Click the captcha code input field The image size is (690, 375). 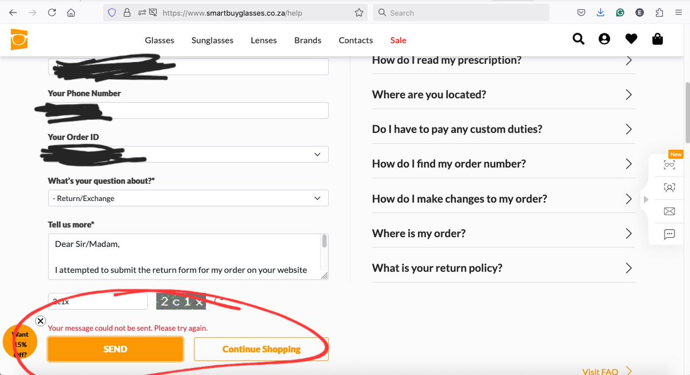click(x=98, y=301)
